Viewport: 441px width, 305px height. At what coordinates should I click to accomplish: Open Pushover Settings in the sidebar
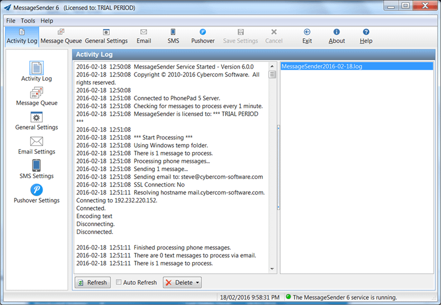click(x=37, y=194)
